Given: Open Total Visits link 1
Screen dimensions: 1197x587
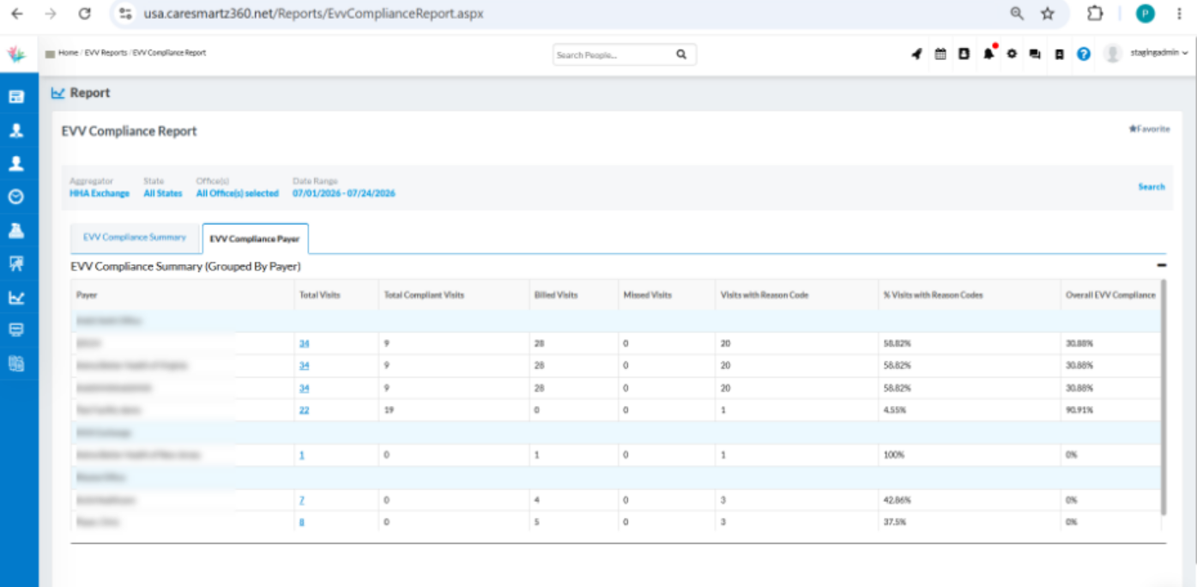Looking at the screenshot, I should click(301, 455).
